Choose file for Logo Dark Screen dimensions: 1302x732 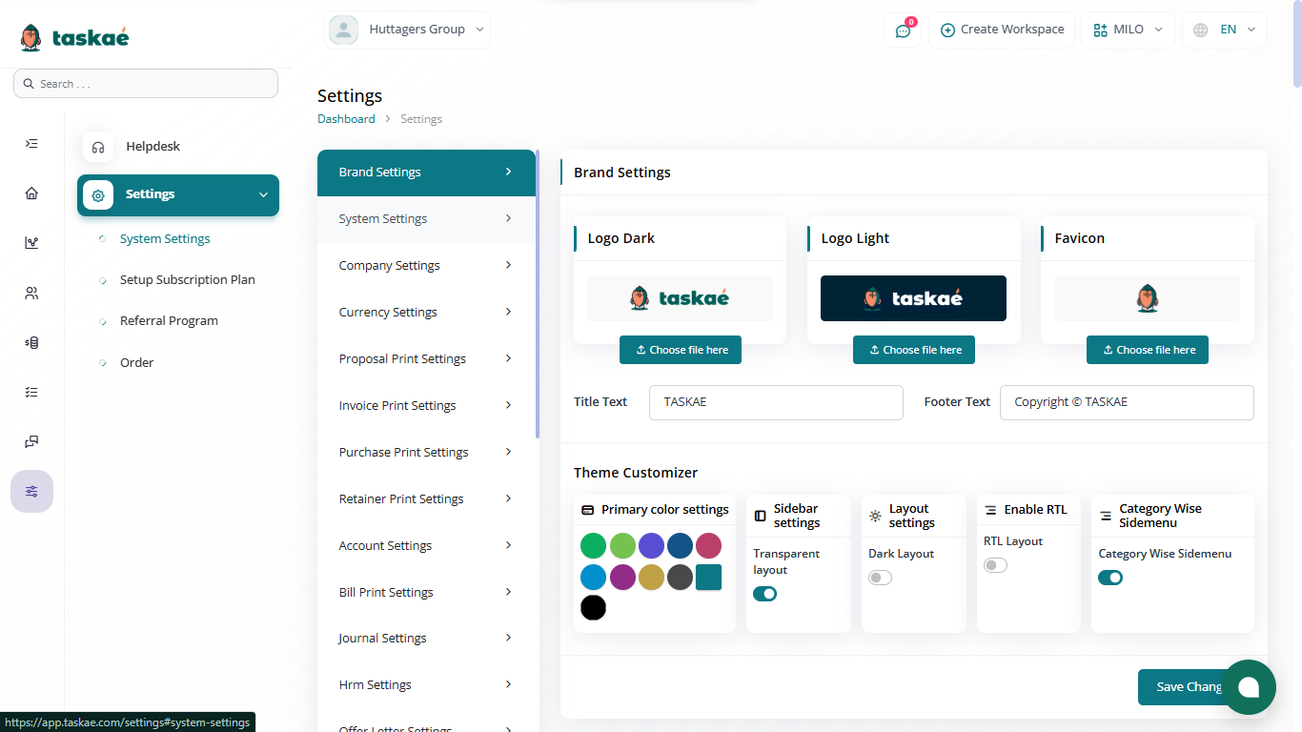pos(681,350)
